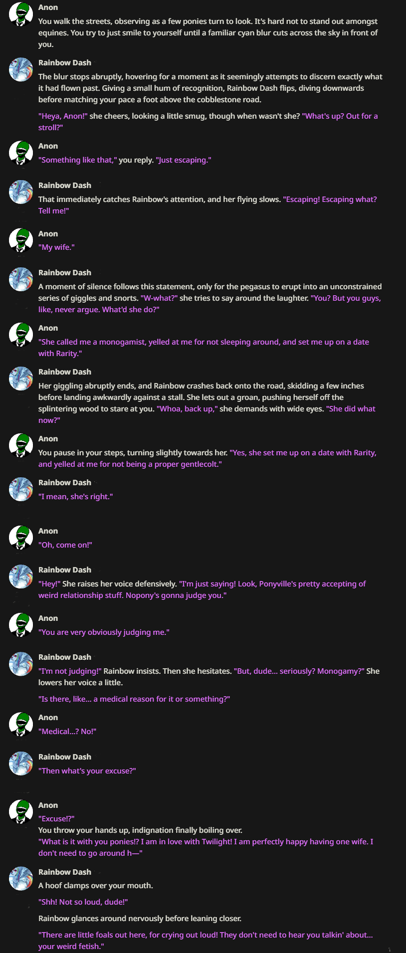
Task: Click the Anon username above "She called me a monogamist"
Action: coord(48,328)
